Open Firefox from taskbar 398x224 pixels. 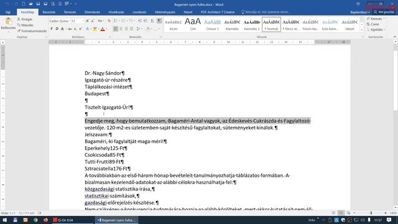(45, 220)
